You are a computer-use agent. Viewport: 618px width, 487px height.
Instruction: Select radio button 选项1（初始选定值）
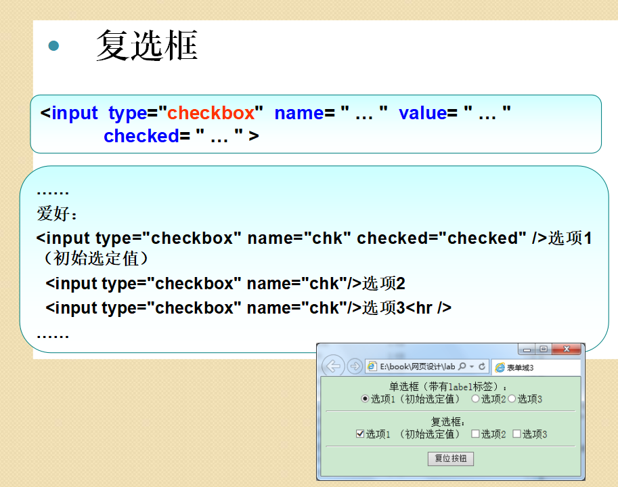tap(365, 399)
